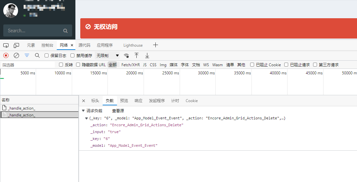
Task: Click the 名称 column header
Action: tap(39, 100)
